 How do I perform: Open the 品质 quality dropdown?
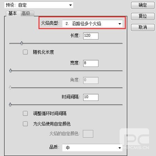(x=92, y=148)
